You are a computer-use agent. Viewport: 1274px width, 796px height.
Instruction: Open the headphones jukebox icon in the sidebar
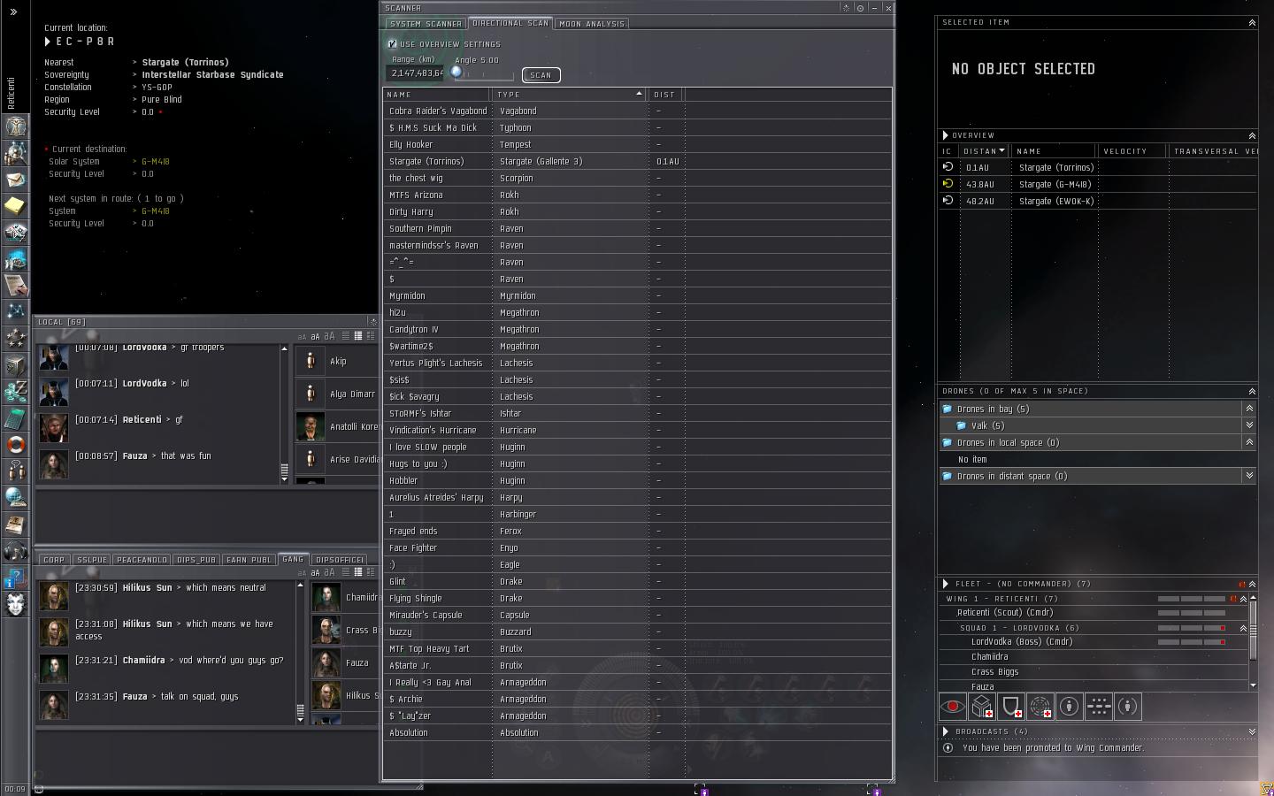(x=16, y=551)
